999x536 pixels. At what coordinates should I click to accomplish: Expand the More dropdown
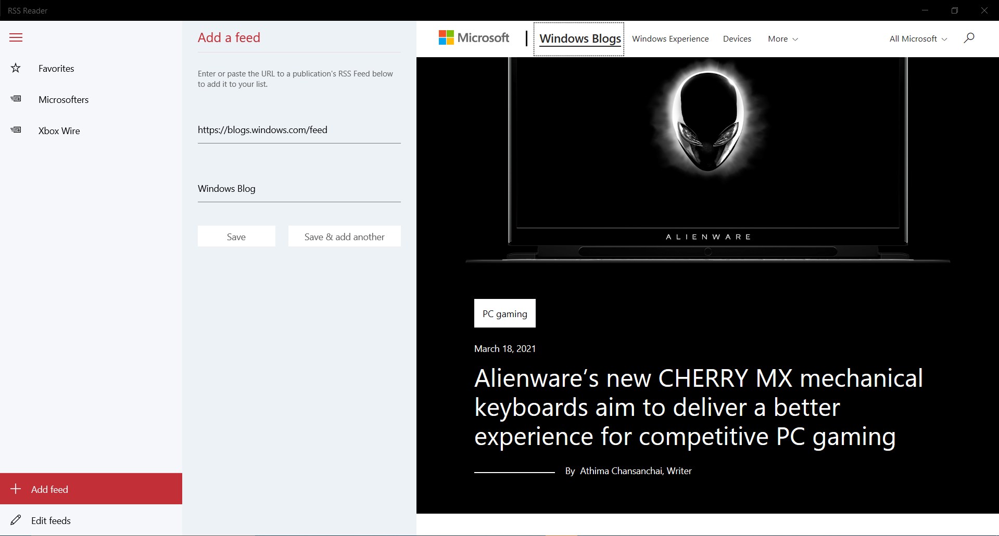coord(783,39)
